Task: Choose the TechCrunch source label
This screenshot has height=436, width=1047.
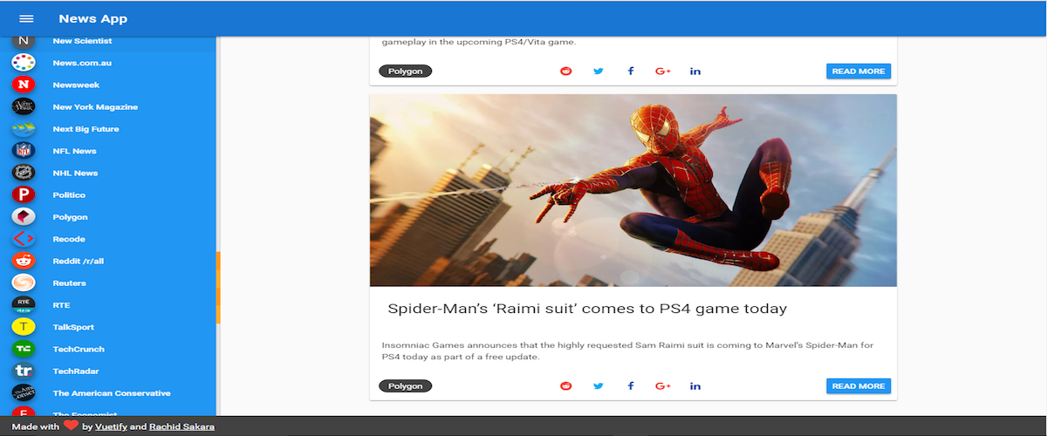Action: click(x=79, y=349)
